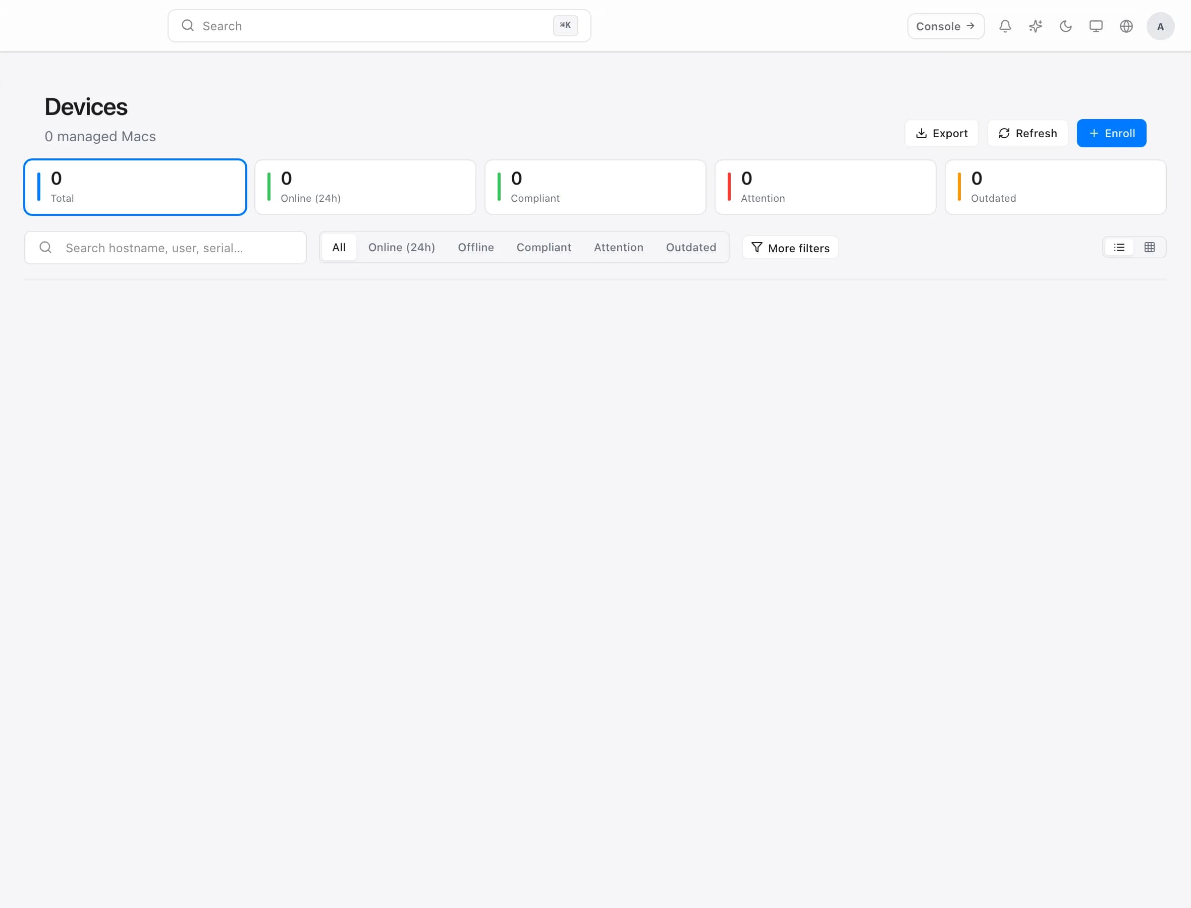Click the Total stat card

click(135, 187)
